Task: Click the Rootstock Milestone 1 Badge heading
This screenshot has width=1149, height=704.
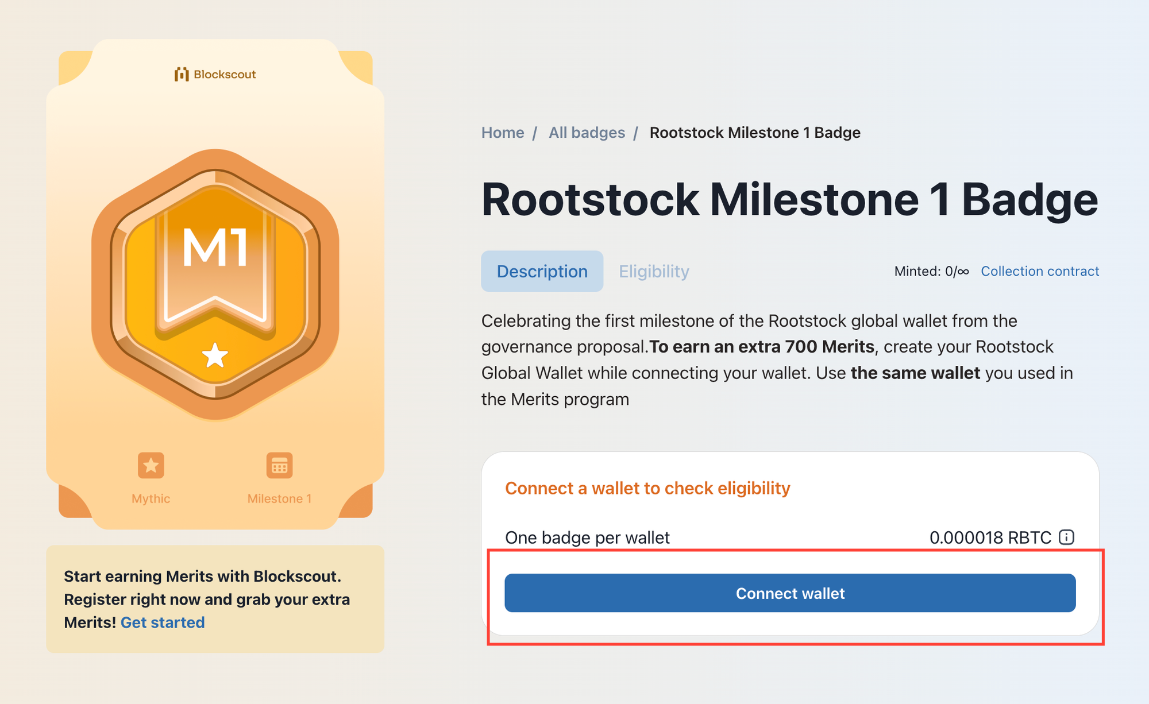Action: pos(789,199)
